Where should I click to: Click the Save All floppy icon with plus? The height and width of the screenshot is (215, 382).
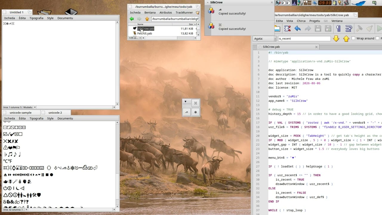tap(328, 28)
